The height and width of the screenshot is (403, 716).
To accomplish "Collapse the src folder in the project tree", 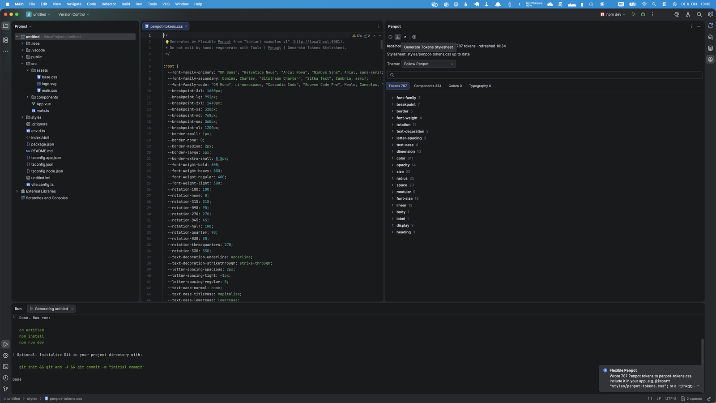I will click(x=22, y=64).
